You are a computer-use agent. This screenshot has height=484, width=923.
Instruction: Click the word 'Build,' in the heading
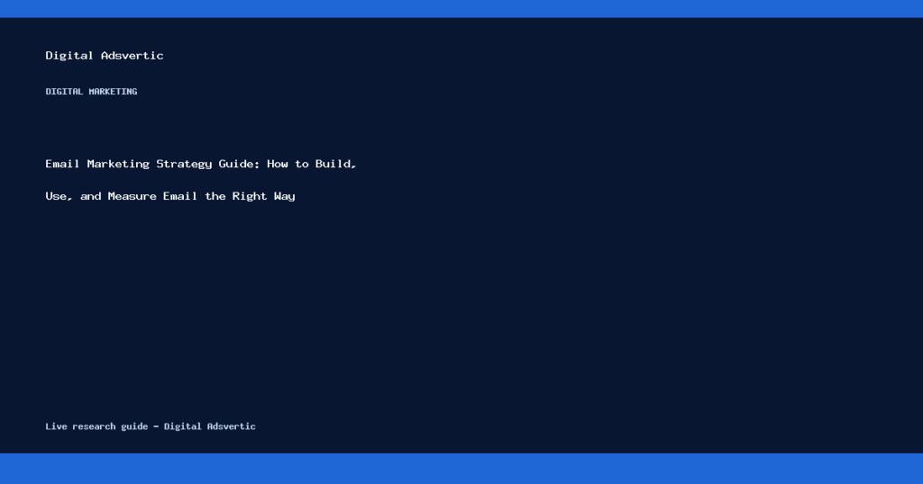[x=335, y=164]
